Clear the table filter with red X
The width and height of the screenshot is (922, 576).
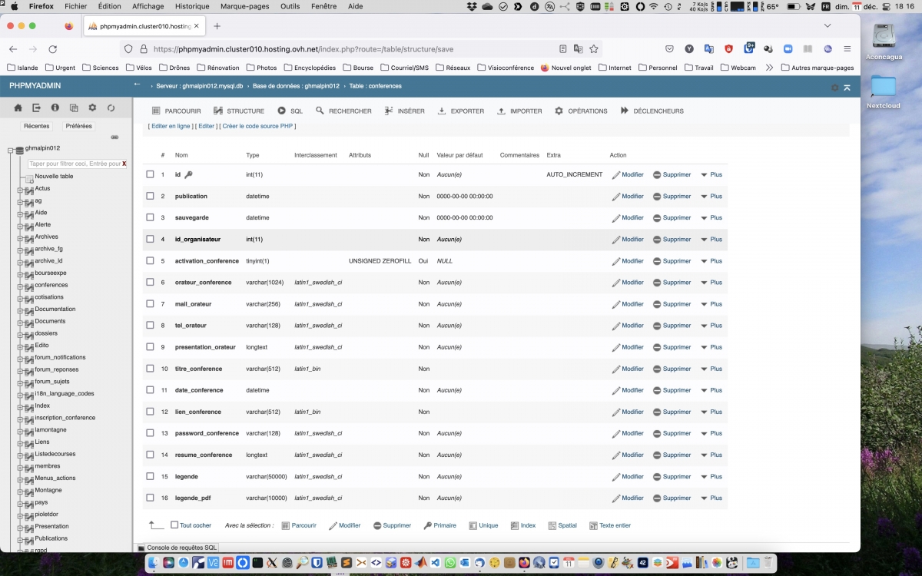pyautogui.click(x=124, y=164)
